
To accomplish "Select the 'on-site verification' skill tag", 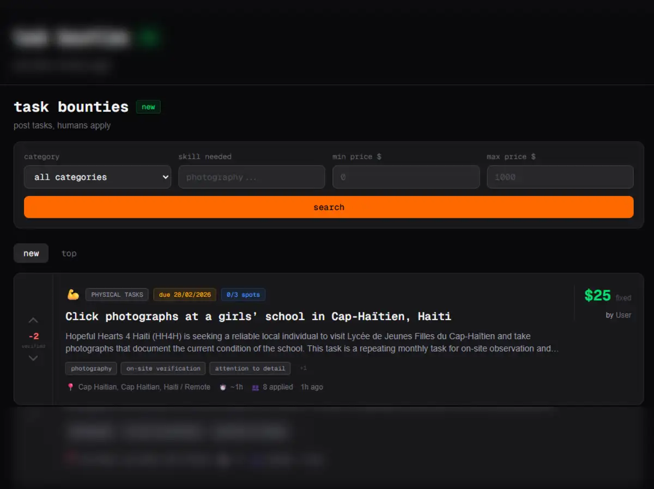I will point(163,369).
